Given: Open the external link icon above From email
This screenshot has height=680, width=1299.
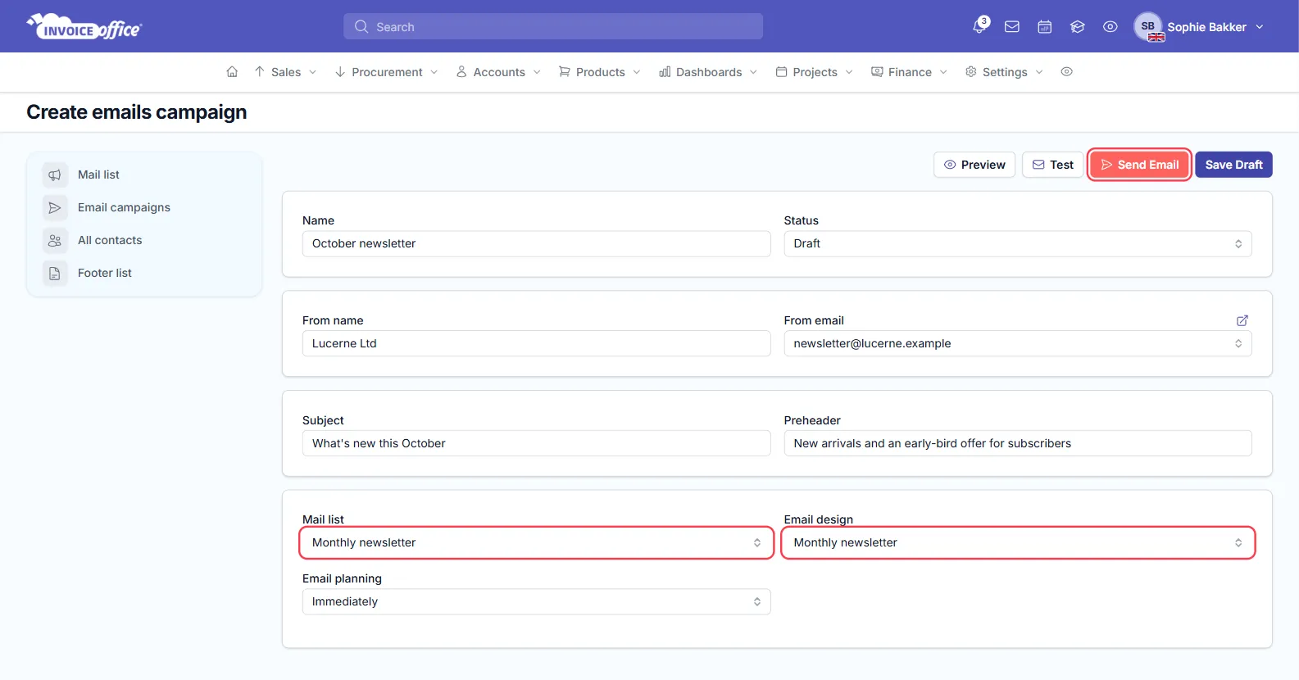Looking at the screenshot, I should pos(1242,320).
